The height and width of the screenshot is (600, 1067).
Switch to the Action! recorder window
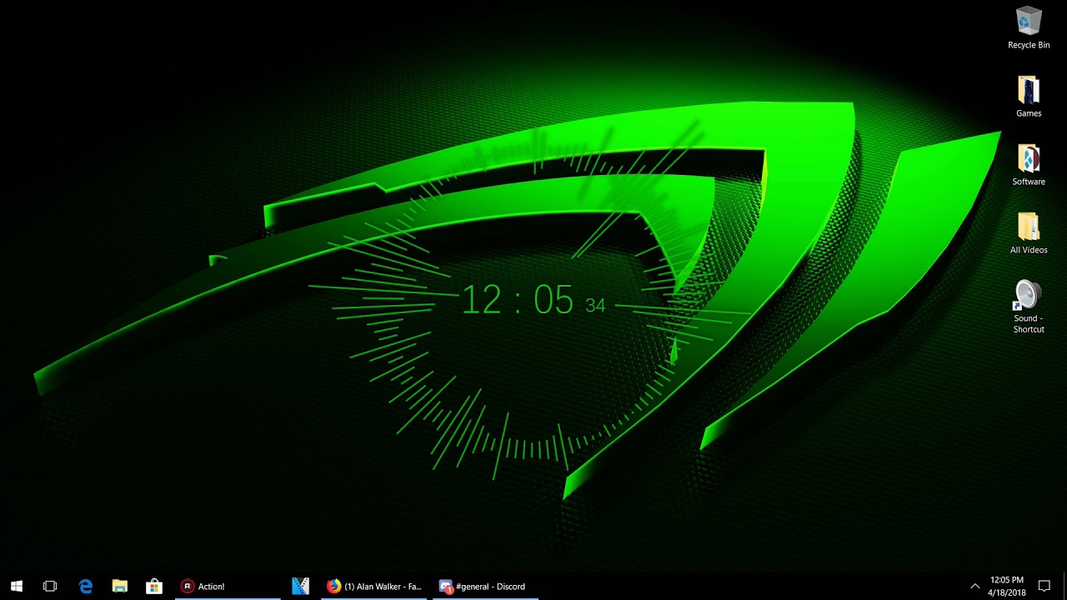tap(228, 586)
